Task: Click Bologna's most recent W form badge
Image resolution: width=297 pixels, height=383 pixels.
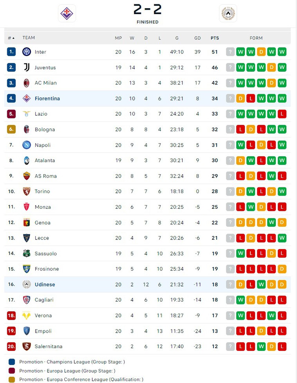Action: point(282,129)
